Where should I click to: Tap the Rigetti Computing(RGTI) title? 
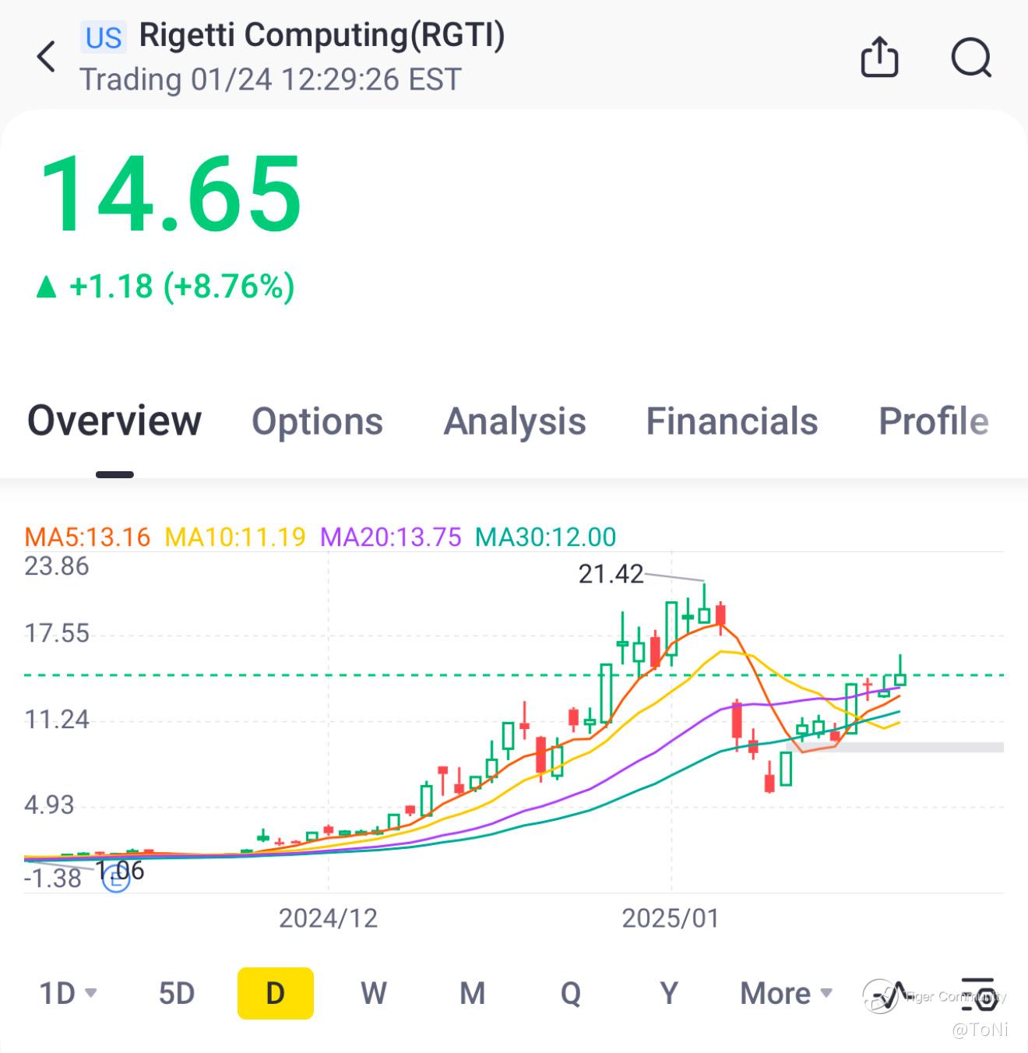322,35
